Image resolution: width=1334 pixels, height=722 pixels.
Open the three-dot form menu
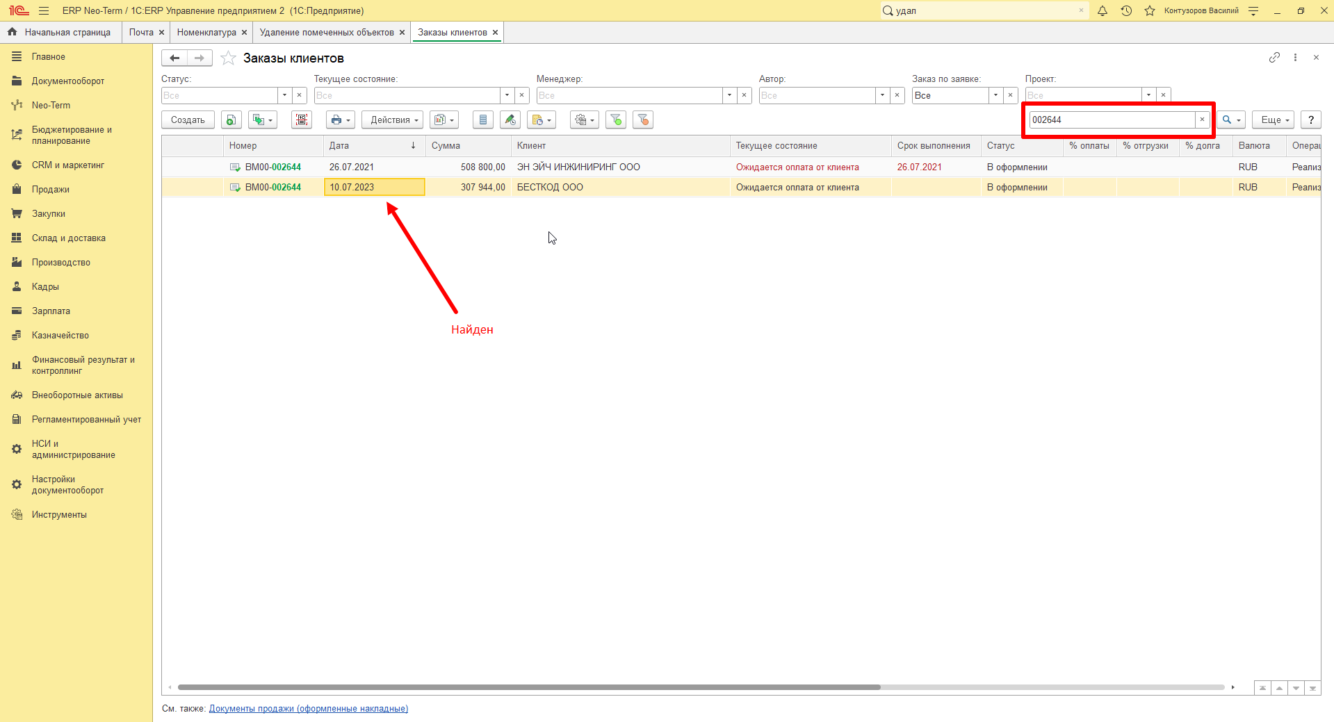pyautogui.click(x=1295, y=58)
